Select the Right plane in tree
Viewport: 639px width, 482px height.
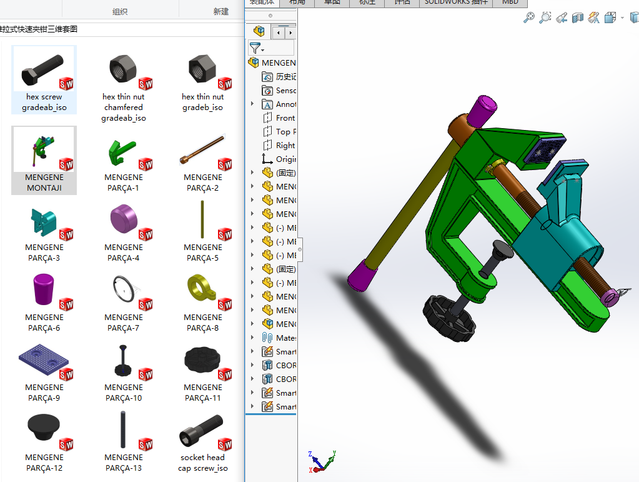pos(279,146)
